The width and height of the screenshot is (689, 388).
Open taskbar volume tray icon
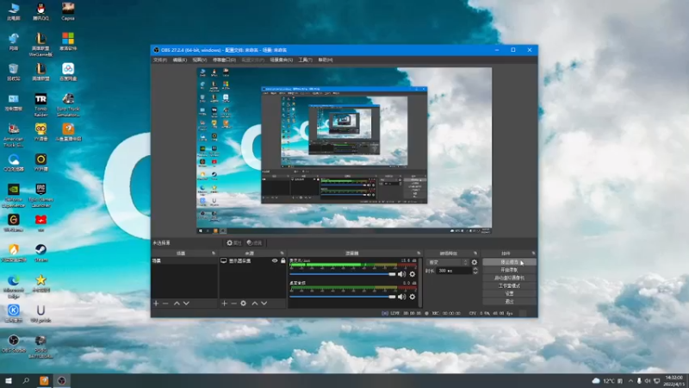[x=648, y=381]
